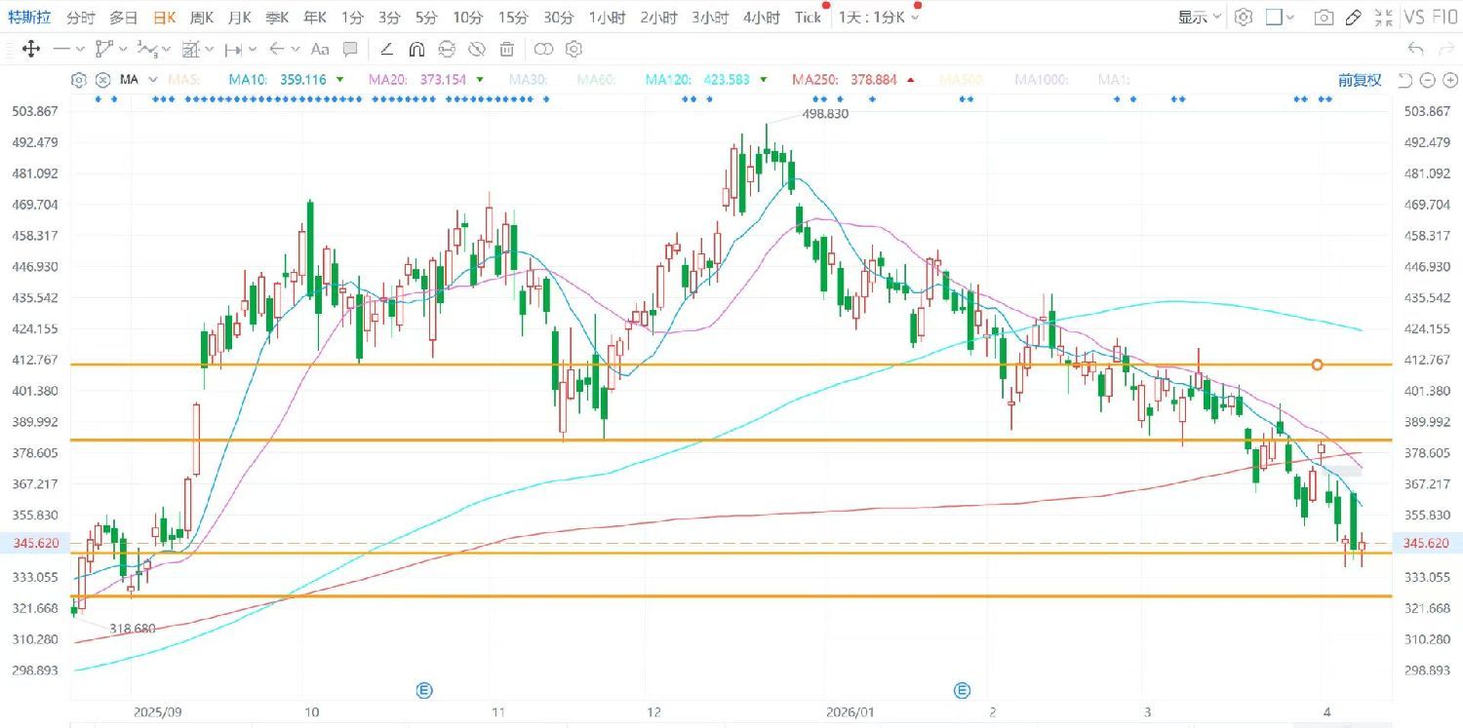Activate the magnet snap tool

tap(416, 49)
